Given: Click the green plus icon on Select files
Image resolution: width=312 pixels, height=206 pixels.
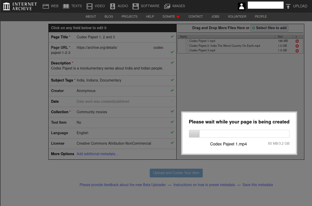Looking at the screenshot, I should pyautogui.click(x=254, y=28).
